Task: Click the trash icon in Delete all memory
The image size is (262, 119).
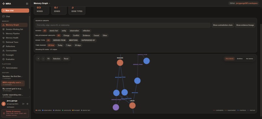Action: point(4,113)
